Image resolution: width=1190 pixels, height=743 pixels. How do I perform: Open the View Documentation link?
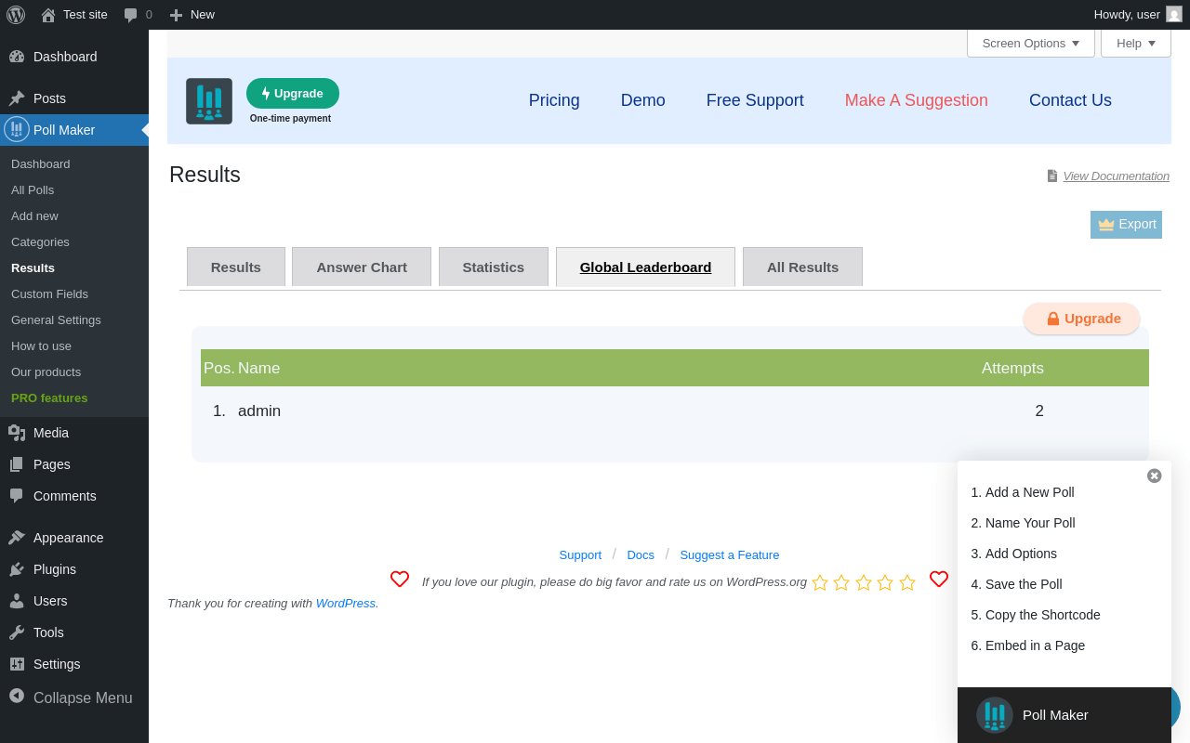[1116, 176]
